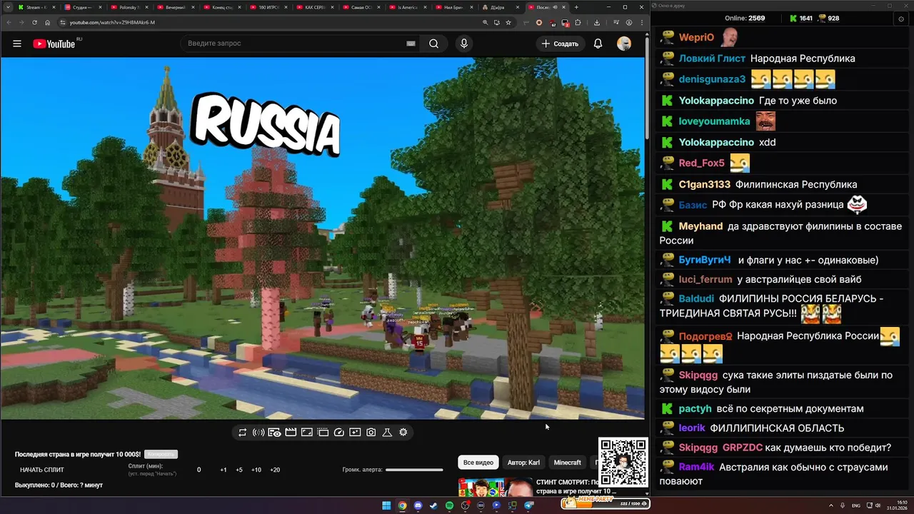Screen dimensions: 914x514
Task: Open Spotify from the taskbar
Action: (449, 505)
